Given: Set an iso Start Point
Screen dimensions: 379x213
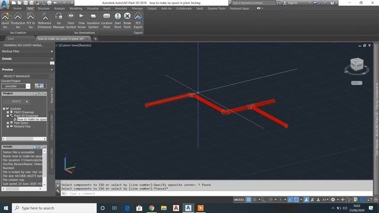Looking at the screenshot, I should [x=118, y=21].
